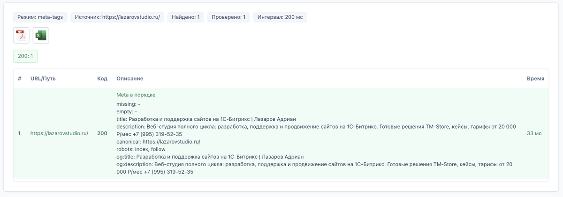Sort by the Время column header

pos(535,79)
